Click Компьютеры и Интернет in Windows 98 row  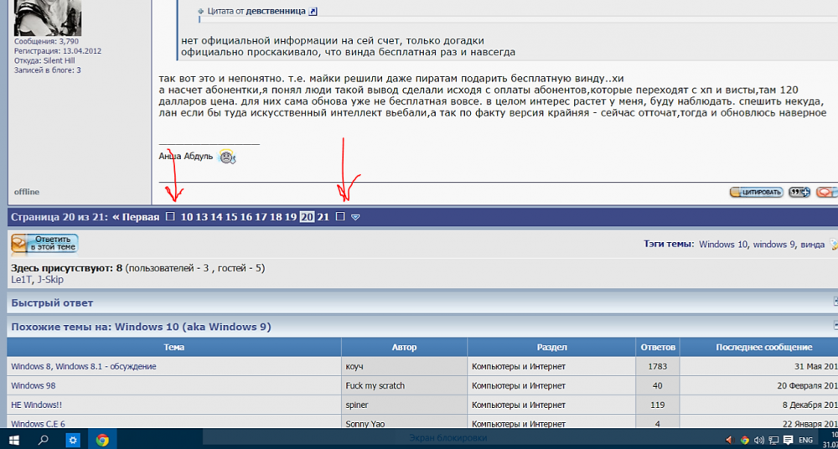(519, 385)
